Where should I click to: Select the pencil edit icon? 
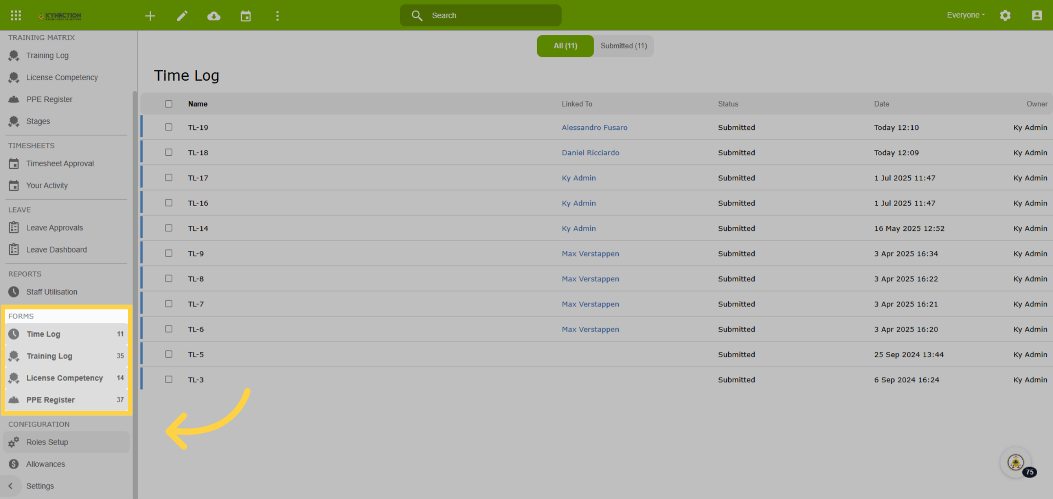point(182,16)
